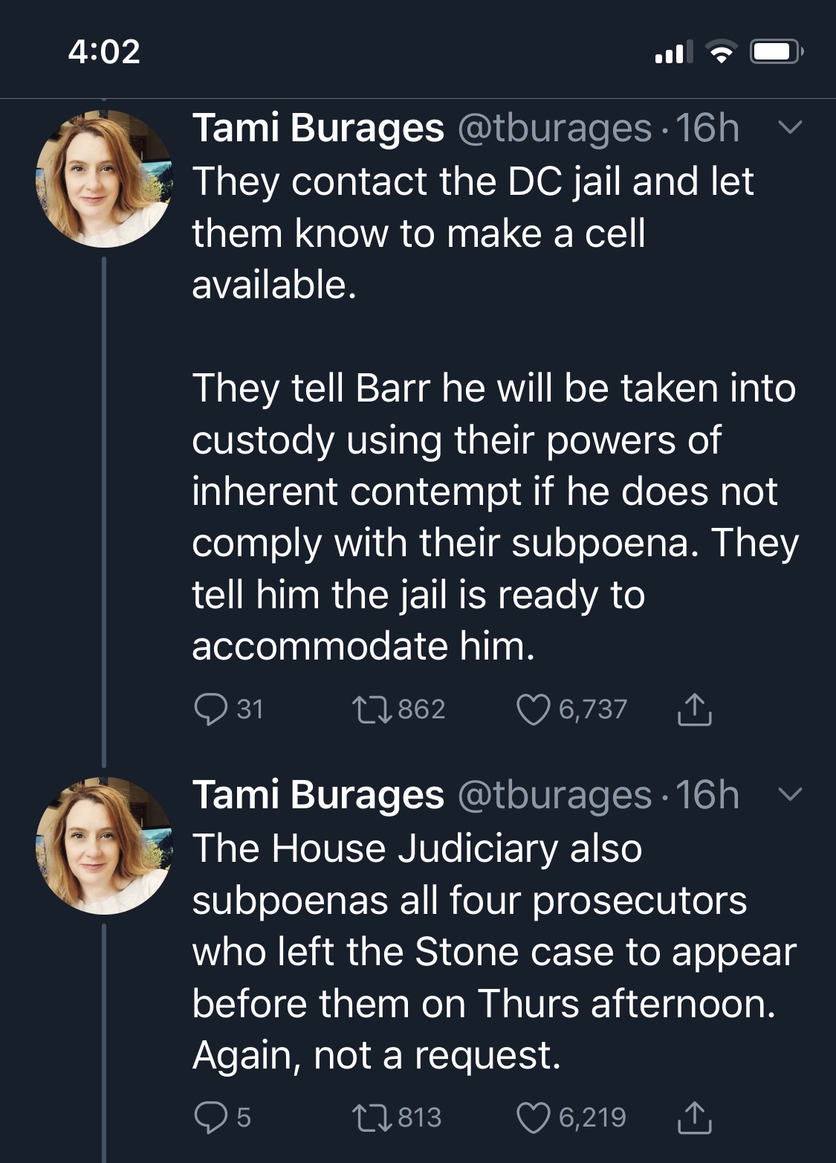This screenshot has width=836, height=1163.
Task: Reply to the DC jail tweet
Action: [x=210, y=709]
